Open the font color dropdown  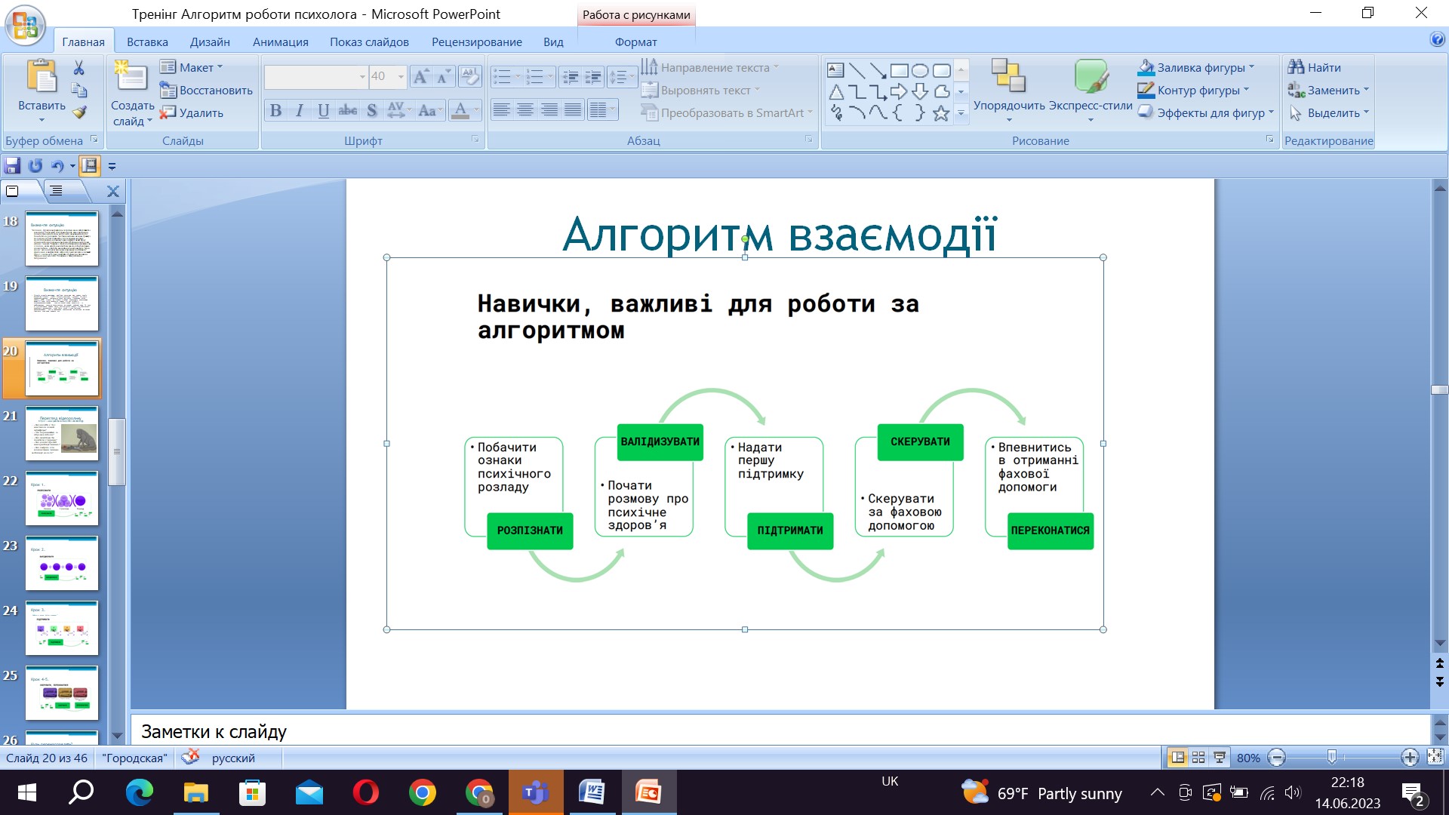(477, 111)
